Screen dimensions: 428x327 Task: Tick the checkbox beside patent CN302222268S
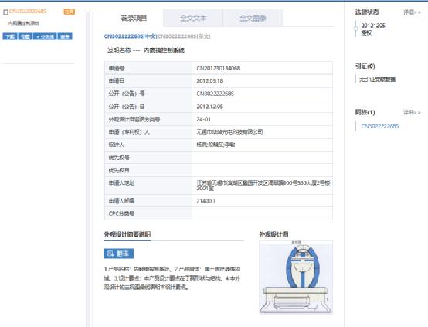click(x=5, y=12)
